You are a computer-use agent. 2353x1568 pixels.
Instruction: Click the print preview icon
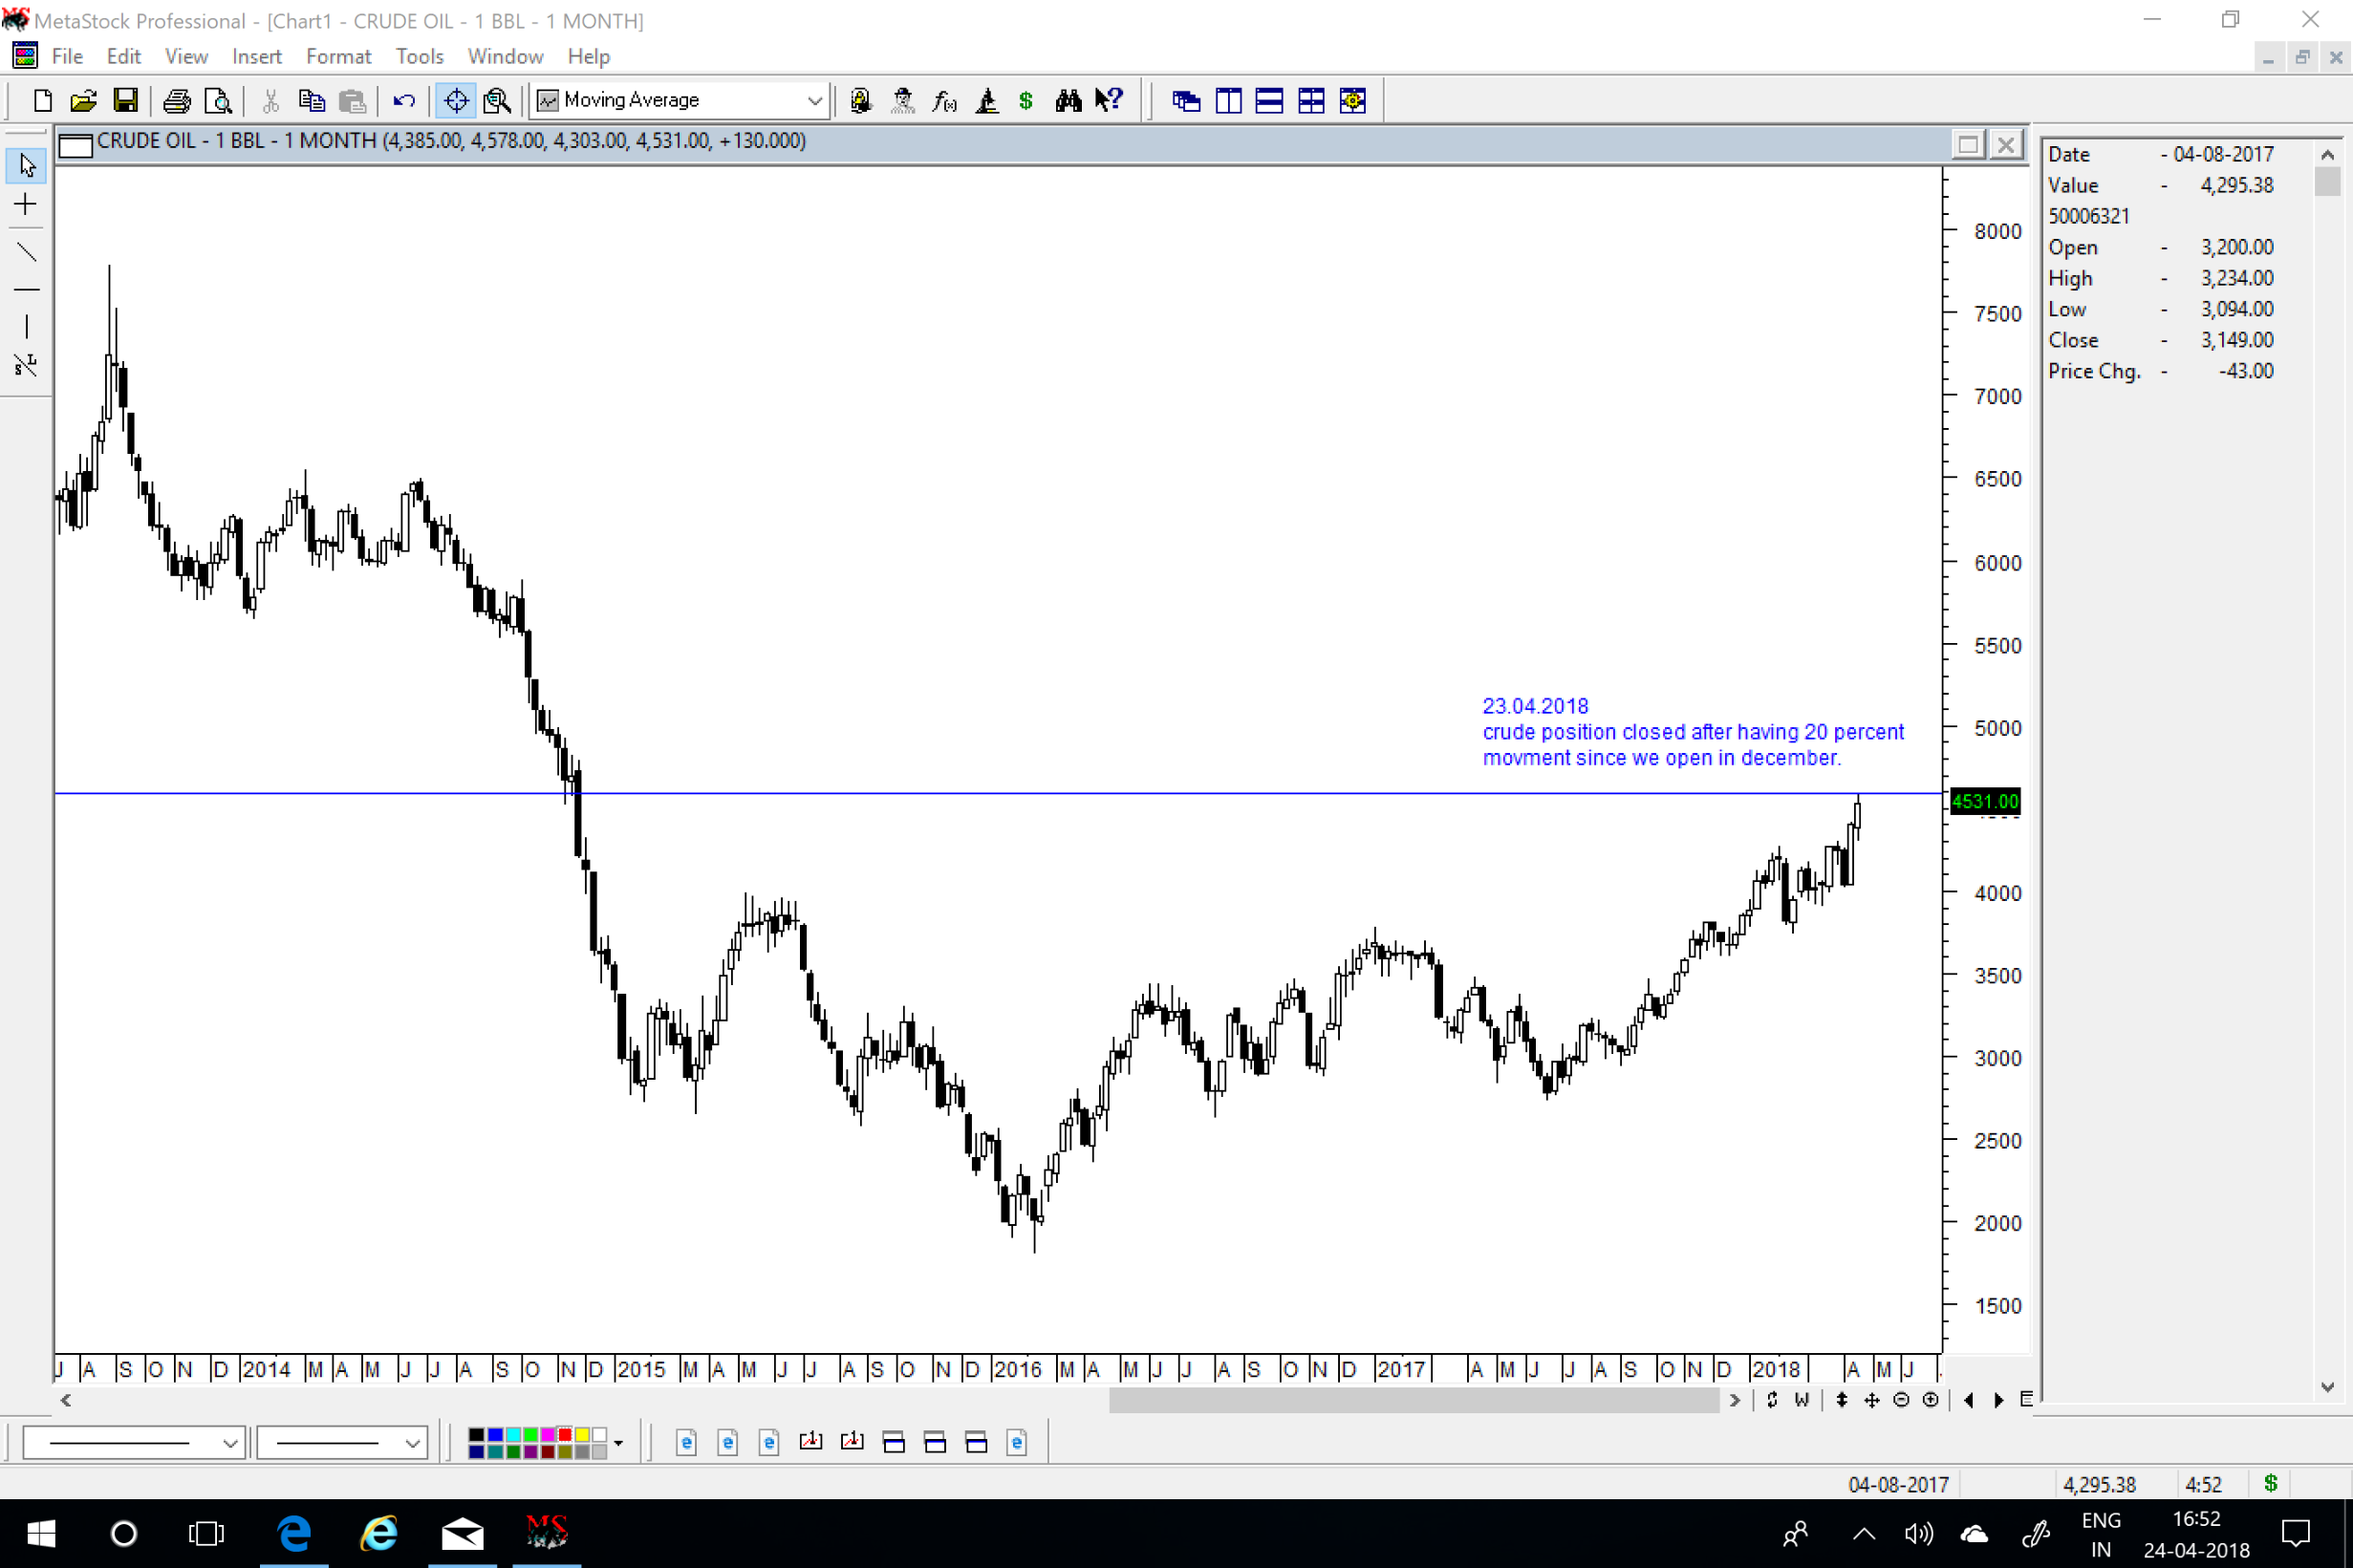click(x=217, y=100)
